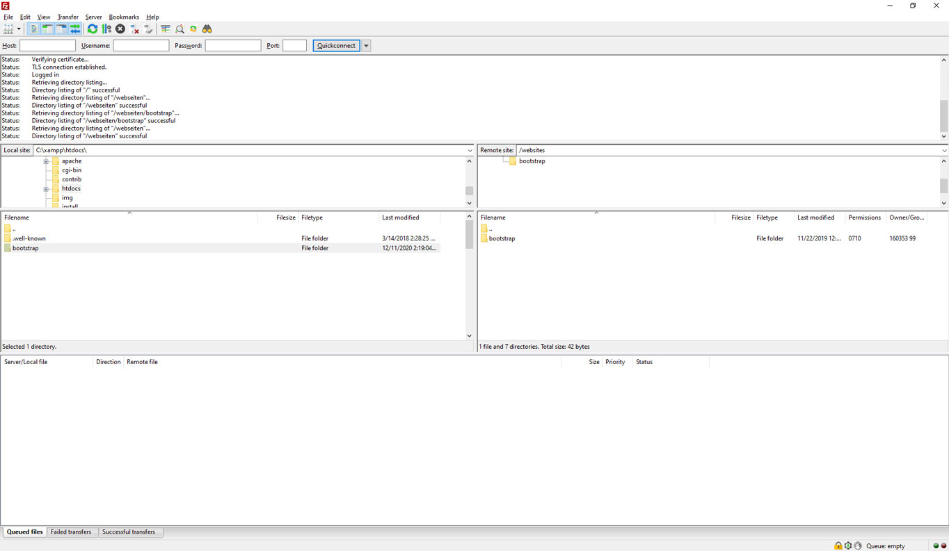Open the Transfer menu
This screenshot has width=949, height=551.
point(68,17)
